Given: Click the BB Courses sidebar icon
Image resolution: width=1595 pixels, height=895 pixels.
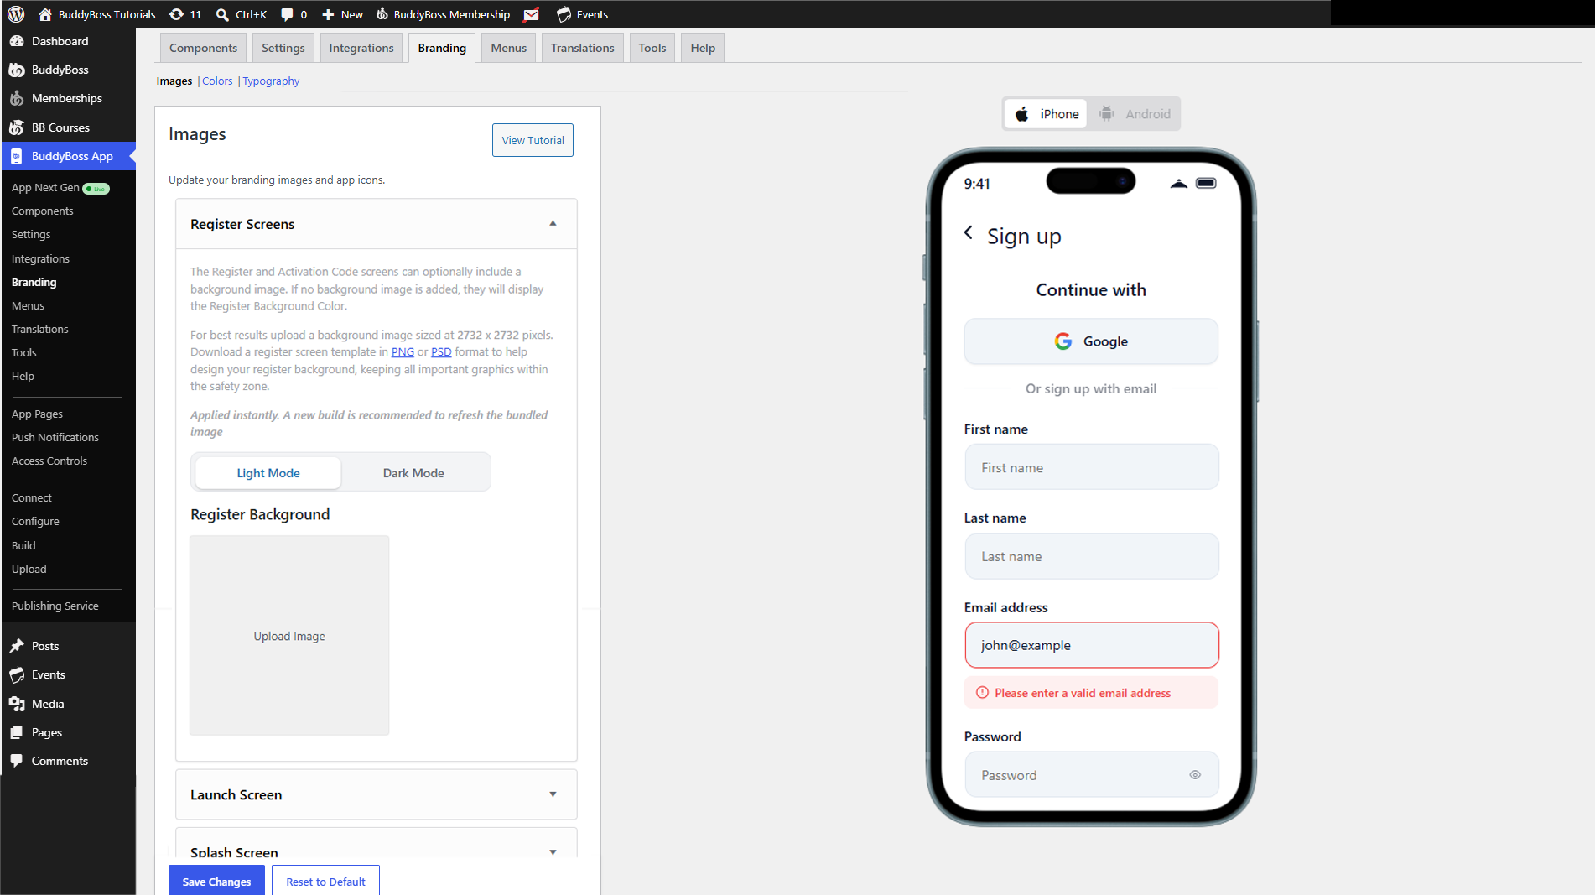Looking at the screenshot, I should click(17, 127).
